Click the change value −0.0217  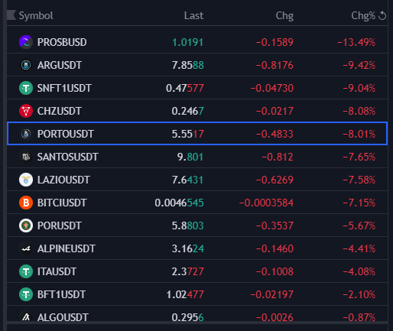click(x=274, y=111)
